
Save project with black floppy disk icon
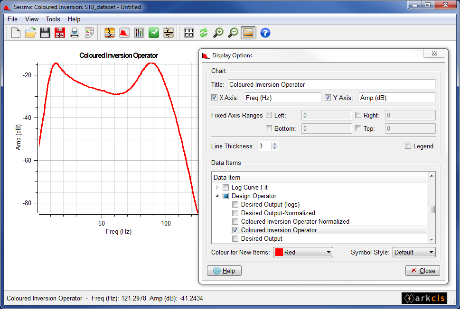point(45,33)
